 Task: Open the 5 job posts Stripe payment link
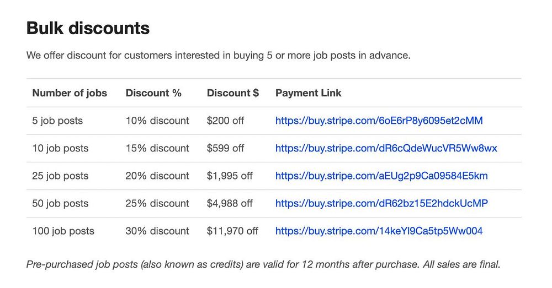coord(379,121)
